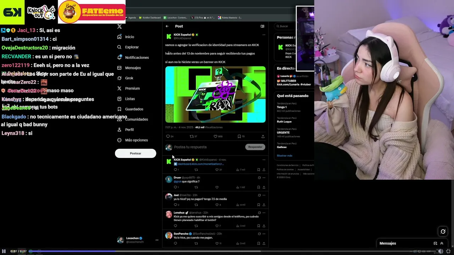Click the Postear button

[135, 153]
